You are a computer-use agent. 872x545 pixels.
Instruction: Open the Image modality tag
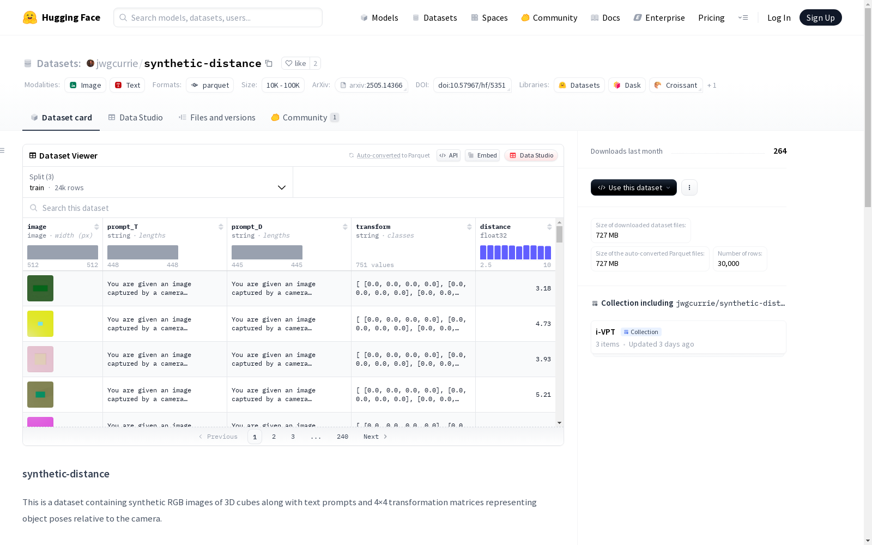86,85
